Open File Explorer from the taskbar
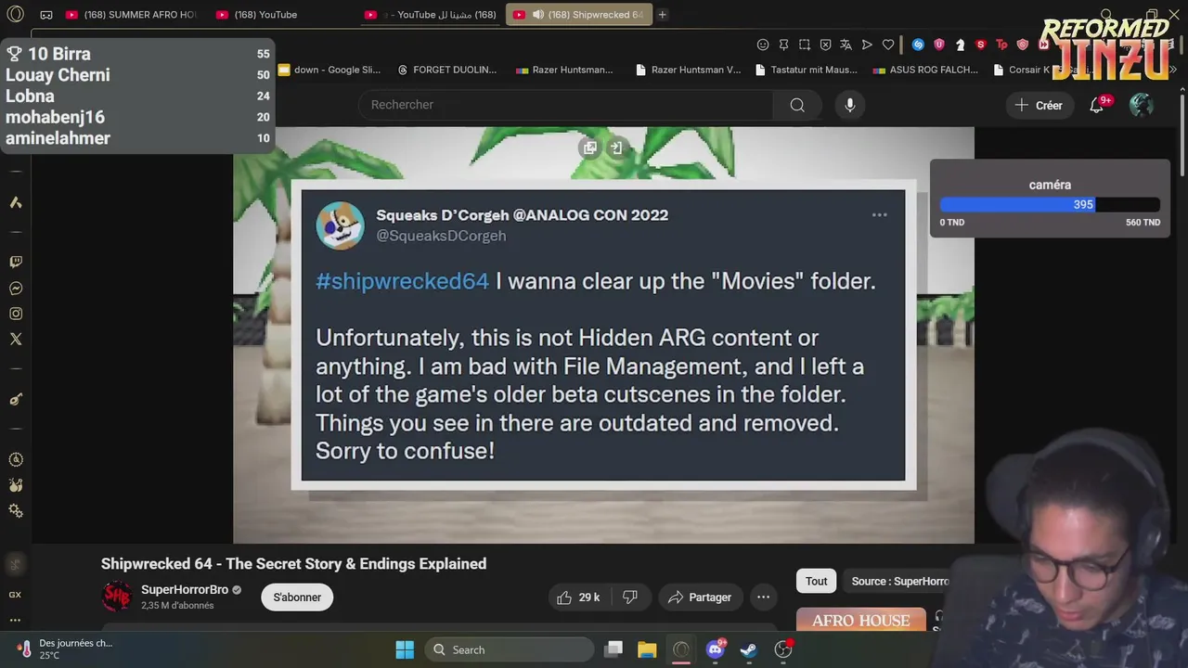The image size is (1188, 668). (x=647, y=649)
